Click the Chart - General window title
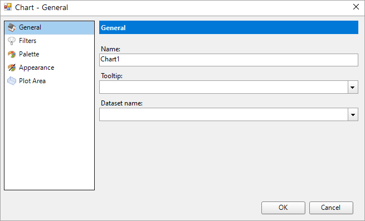The height and width of the screenshot is (221, 365). tap(41, 7)
